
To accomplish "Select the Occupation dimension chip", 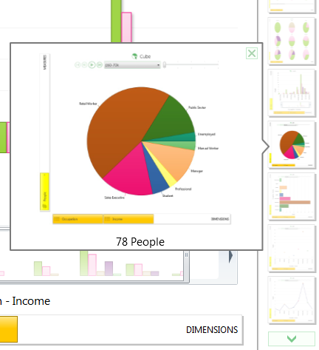I will click(78, 219).
